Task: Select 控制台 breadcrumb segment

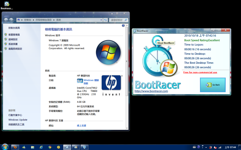Action: 27,20
